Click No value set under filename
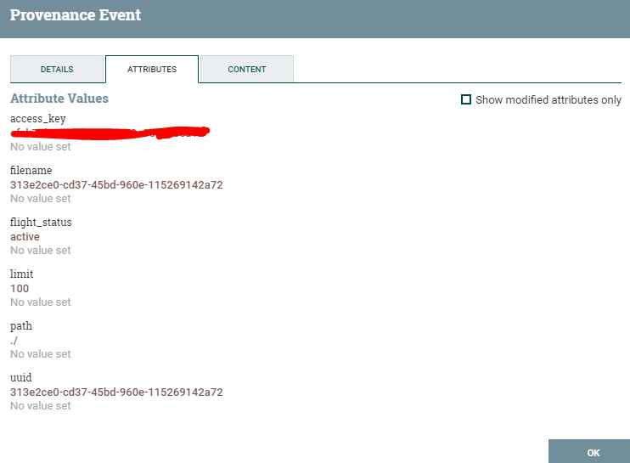 (x=41, y=199)
